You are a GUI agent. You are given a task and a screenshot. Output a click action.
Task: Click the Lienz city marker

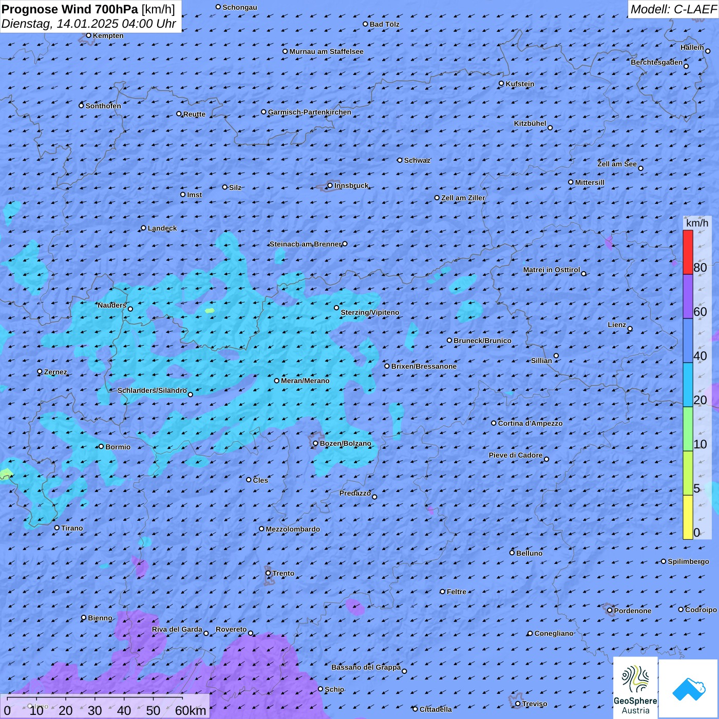click(x=630, y=329)
